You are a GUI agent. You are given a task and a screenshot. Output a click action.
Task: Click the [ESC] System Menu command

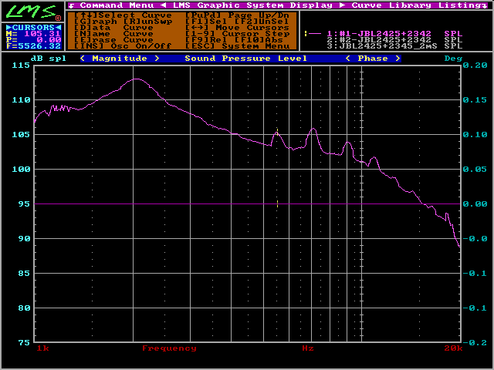[x=237, y=46]
